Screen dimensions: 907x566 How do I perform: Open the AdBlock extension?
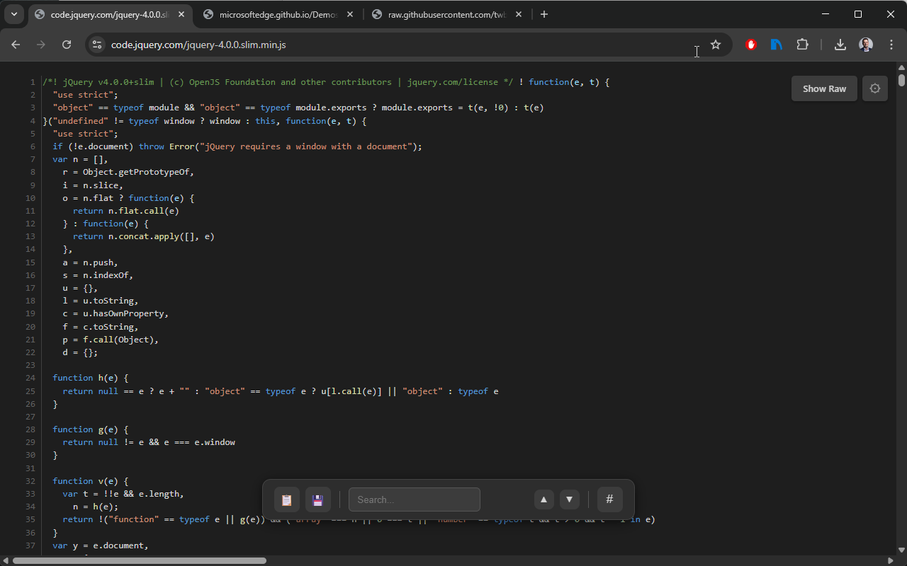pyautogui.click(x=750, y=44)
